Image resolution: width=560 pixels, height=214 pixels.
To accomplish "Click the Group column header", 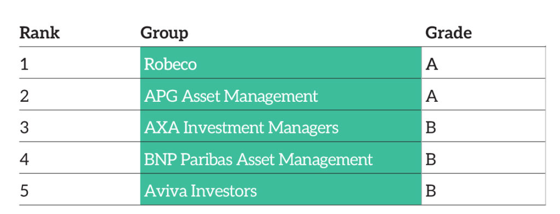I will pyautogui.click(x=164, y=33).
